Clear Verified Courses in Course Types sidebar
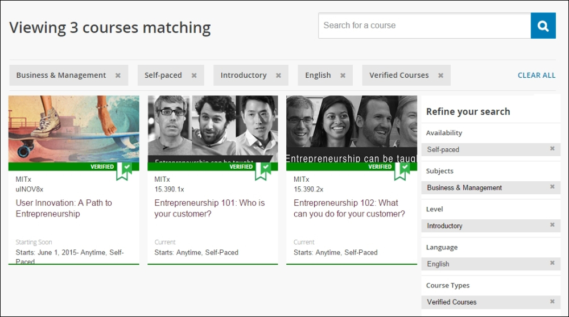 [552, 301]
